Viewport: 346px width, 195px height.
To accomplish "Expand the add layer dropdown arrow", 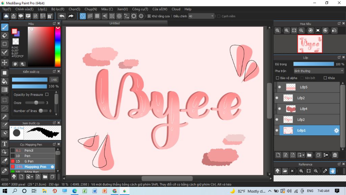I will pyautogui.click(x=304, y=155).
